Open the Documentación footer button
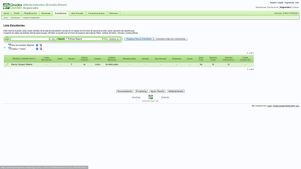This screenshot has height=169, width=301. (125, 91)
